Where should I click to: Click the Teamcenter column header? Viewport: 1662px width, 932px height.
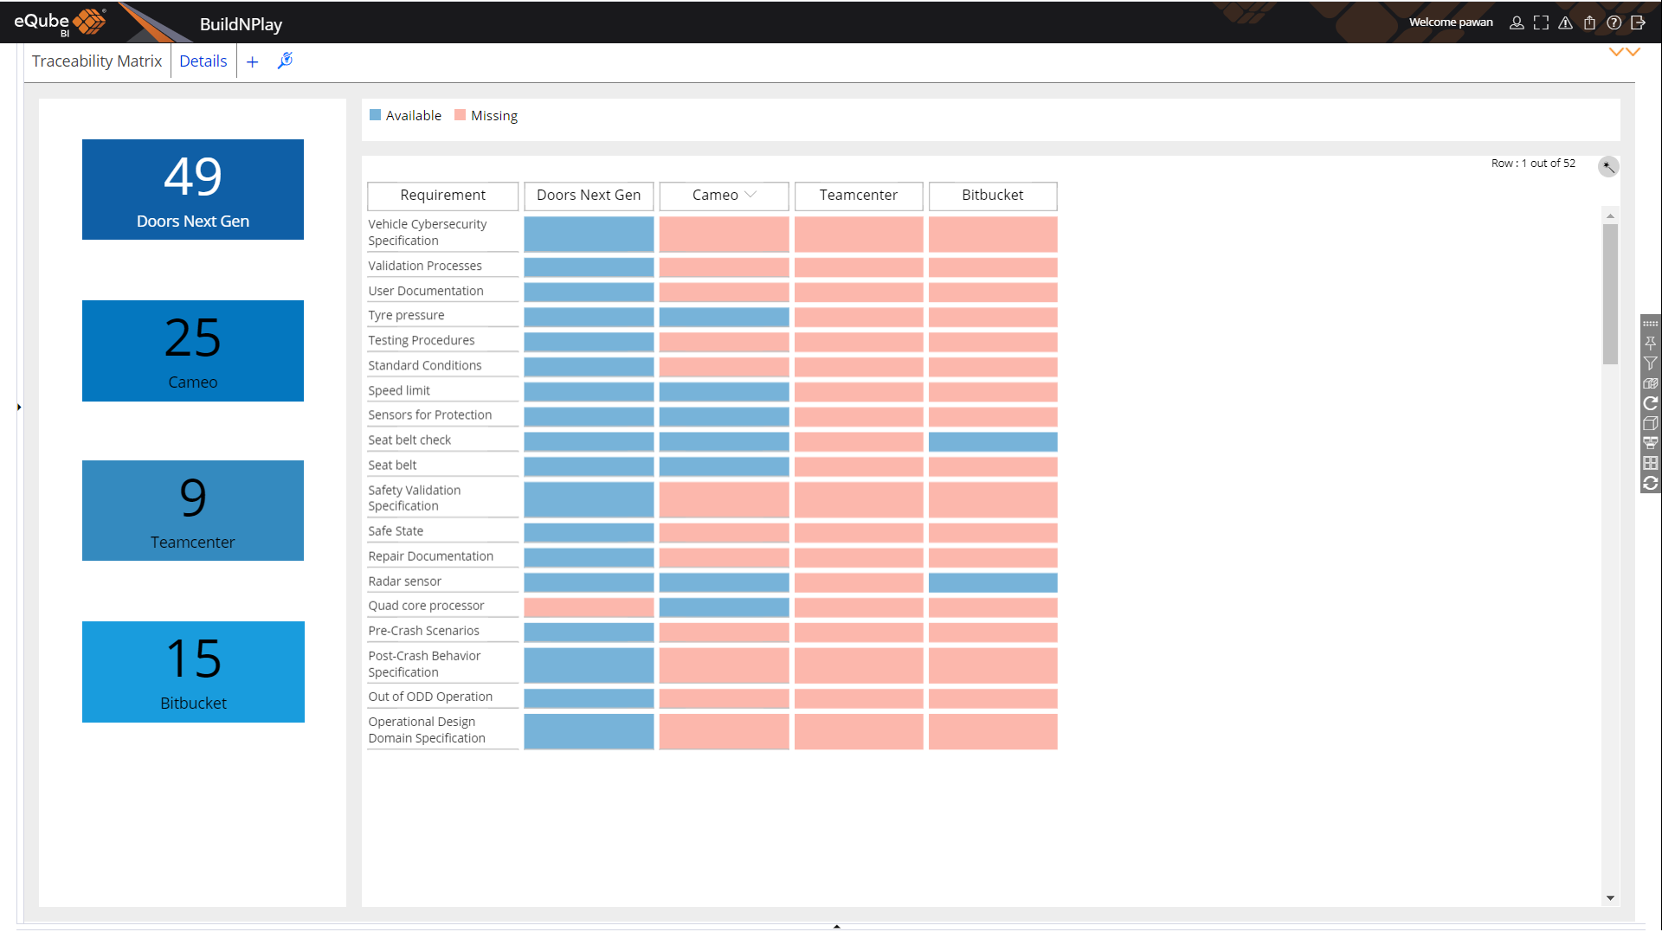point(859,196)
